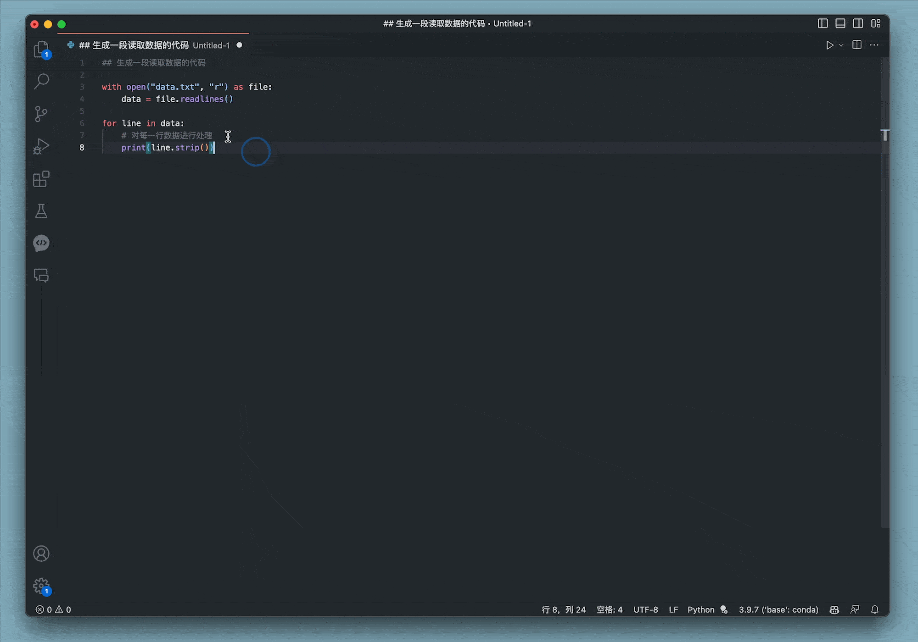Select the 3.9.7 conda interpreter picker
This screenshot has width=918, height=642.
coord(778,609)
